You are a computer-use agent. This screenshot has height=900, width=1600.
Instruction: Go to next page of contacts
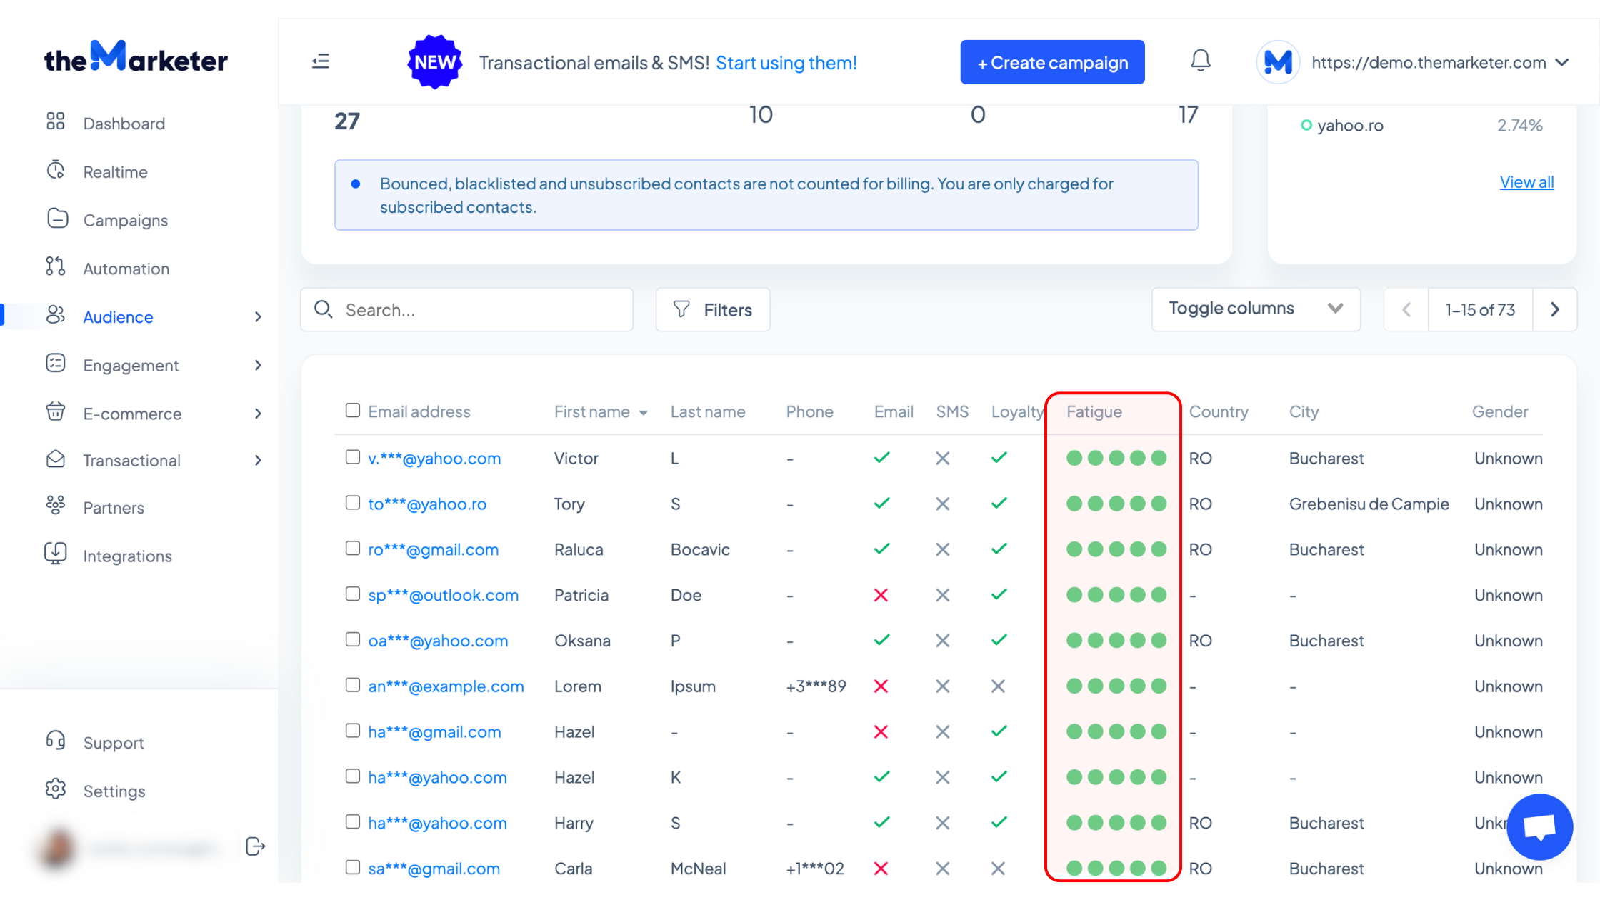pos(1555,309)
